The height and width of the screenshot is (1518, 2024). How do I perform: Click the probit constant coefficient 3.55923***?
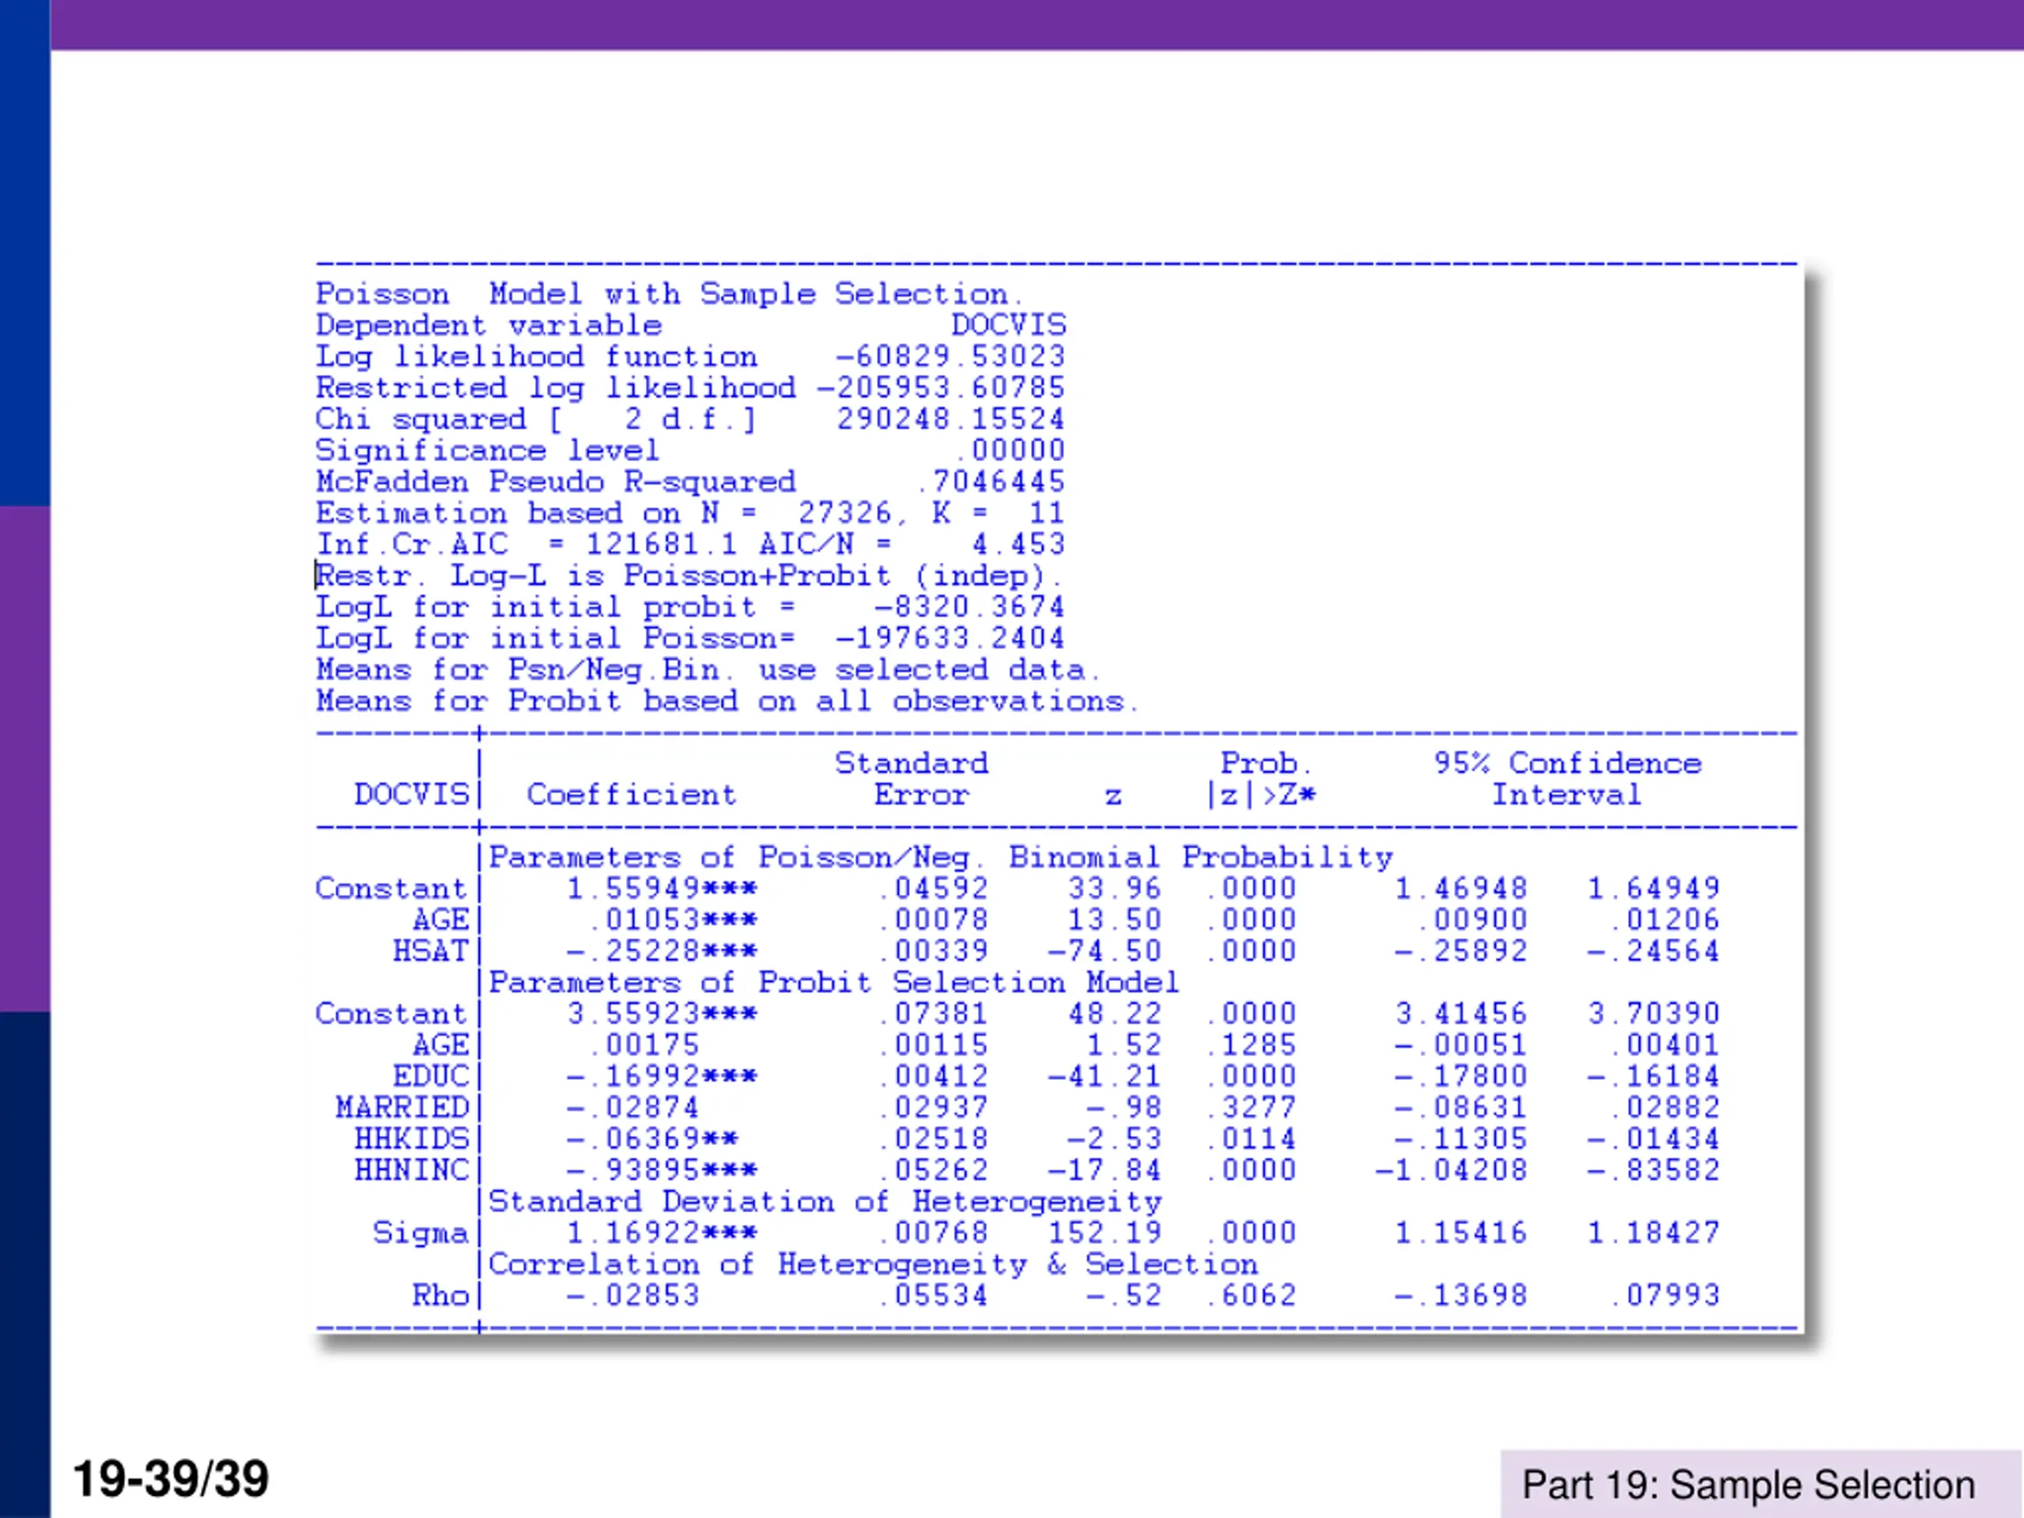(x=663, y=1014)
